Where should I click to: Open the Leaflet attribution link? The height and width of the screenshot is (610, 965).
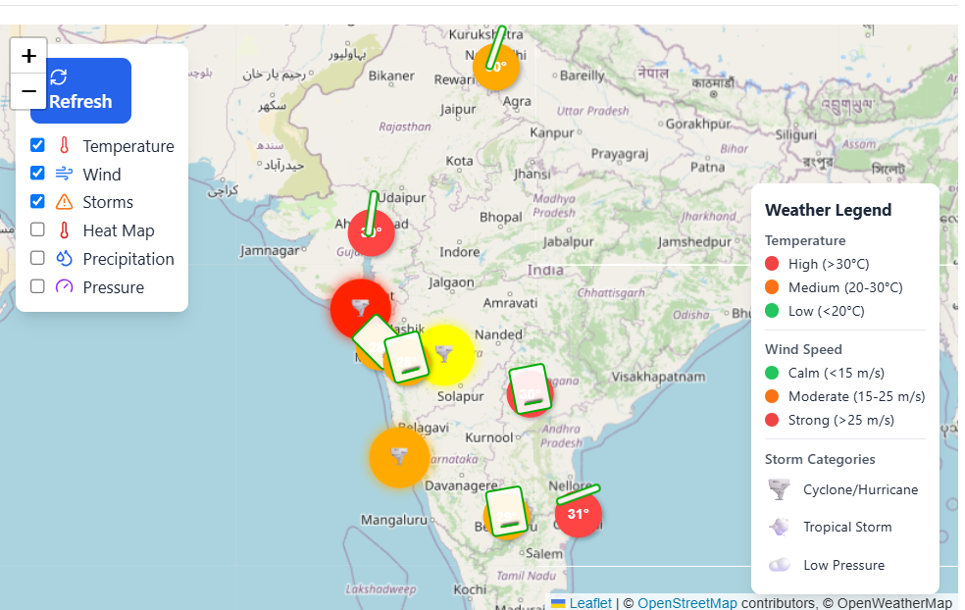coord(590,603)
